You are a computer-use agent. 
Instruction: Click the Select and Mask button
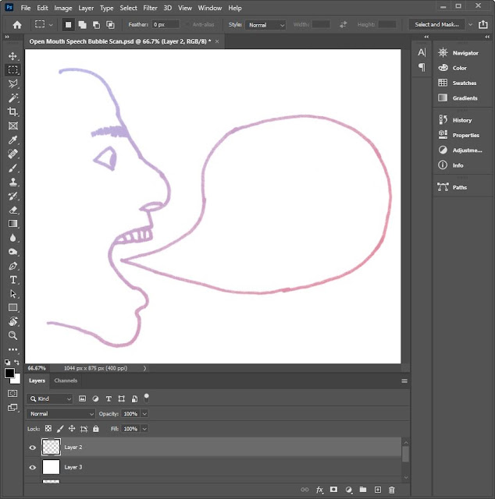coord(436,24)
